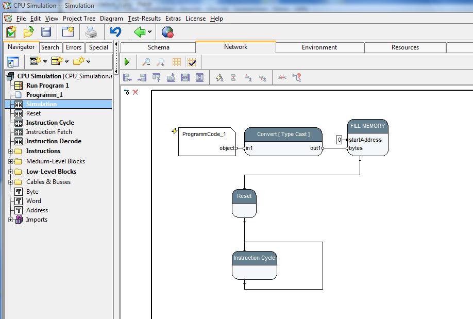
Task: Switch to the Schema tab
Action: (158, 47)
